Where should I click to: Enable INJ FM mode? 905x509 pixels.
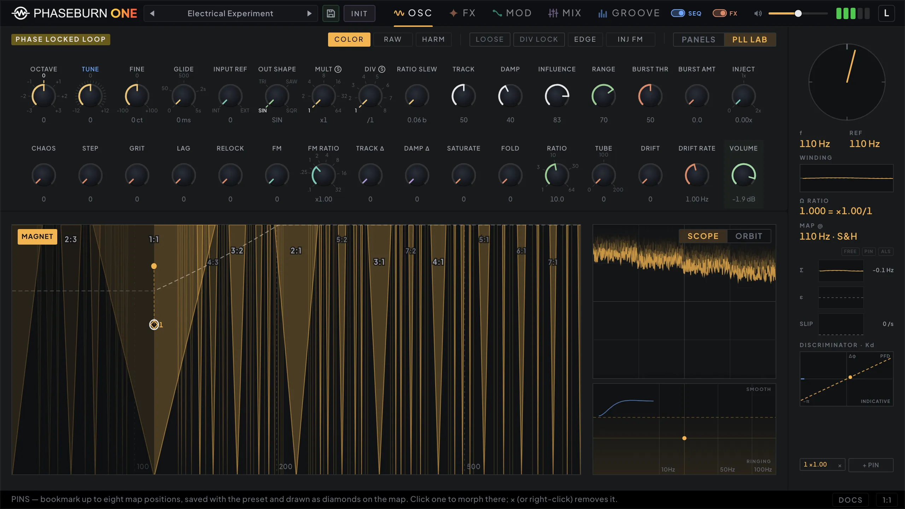point(630,40)
